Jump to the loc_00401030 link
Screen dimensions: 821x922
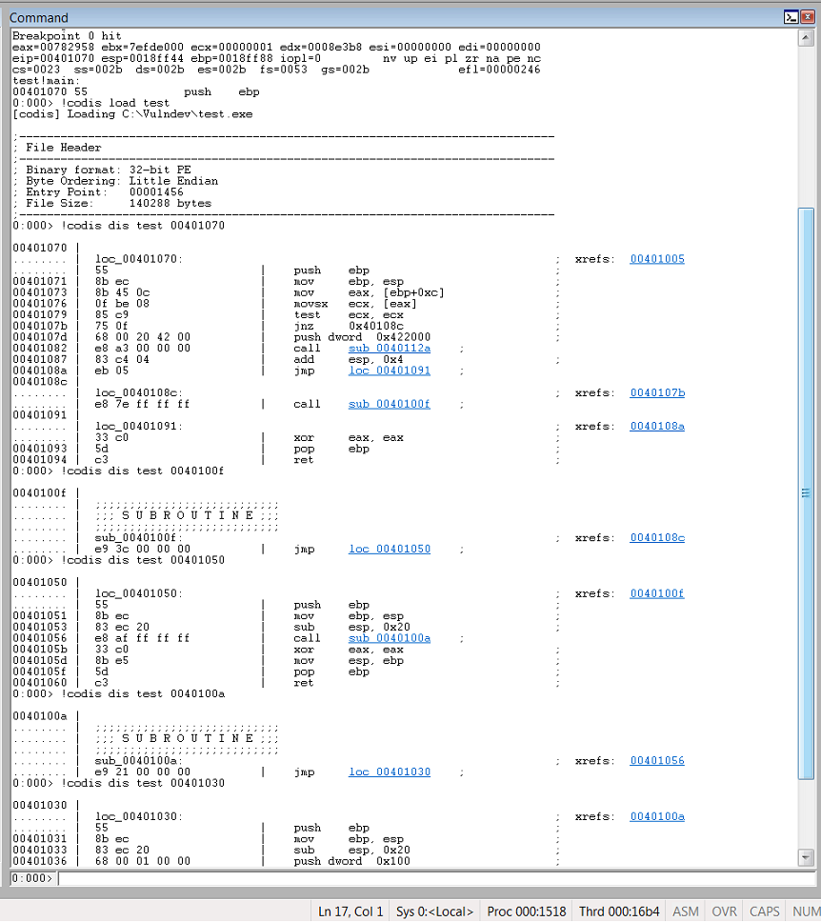coord(390,772)
